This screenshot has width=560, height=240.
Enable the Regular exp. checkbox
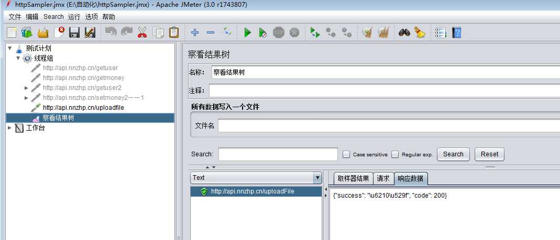tap(395, 154)
